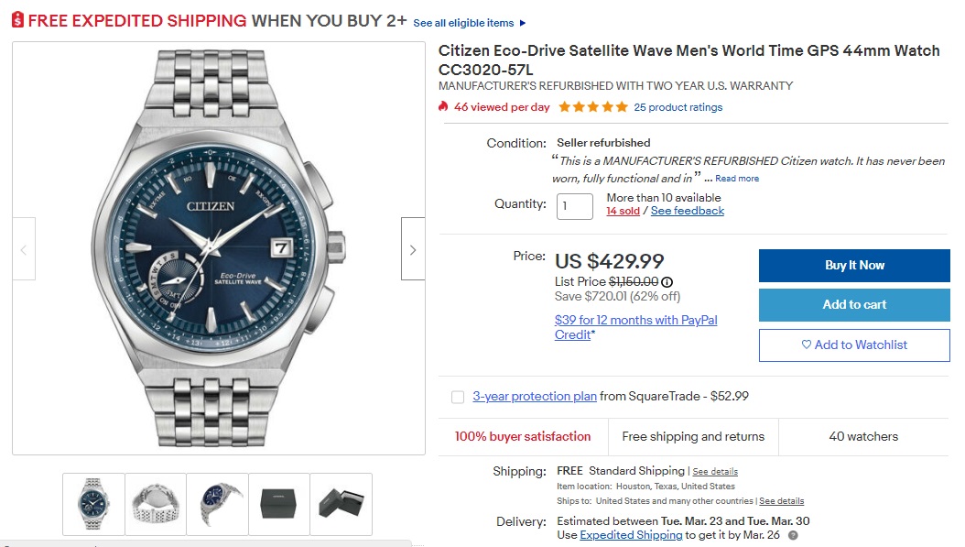The height and width of the screenshot is (547, 965).
Task: Open the 14 sold link
Action: coord(623,211)
